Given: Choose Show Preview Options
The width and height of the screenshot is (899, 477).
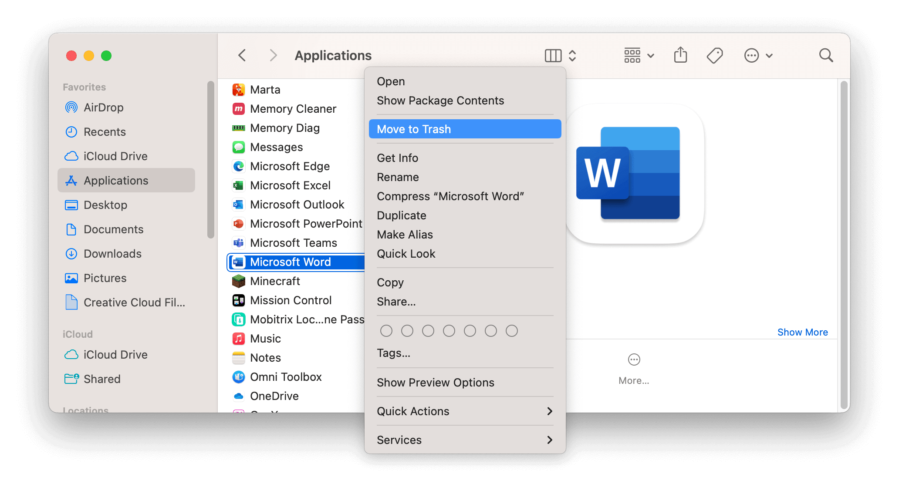Looking at the screenshot, I should coord(465,383).
